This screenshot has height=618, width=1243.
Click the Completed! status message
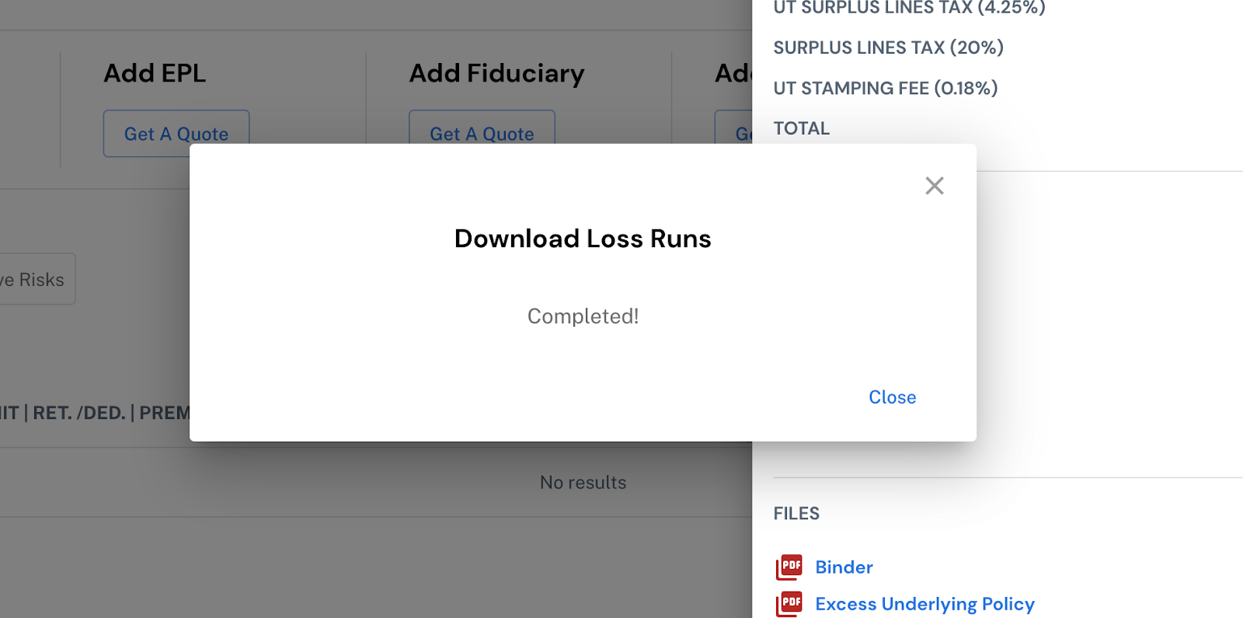(x=583, y=316)
